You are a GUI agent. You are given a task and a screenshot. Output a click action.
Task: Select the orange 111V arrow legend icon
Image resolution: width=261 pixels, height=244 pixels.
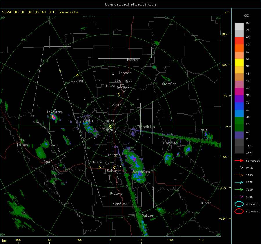click(239, 175)
